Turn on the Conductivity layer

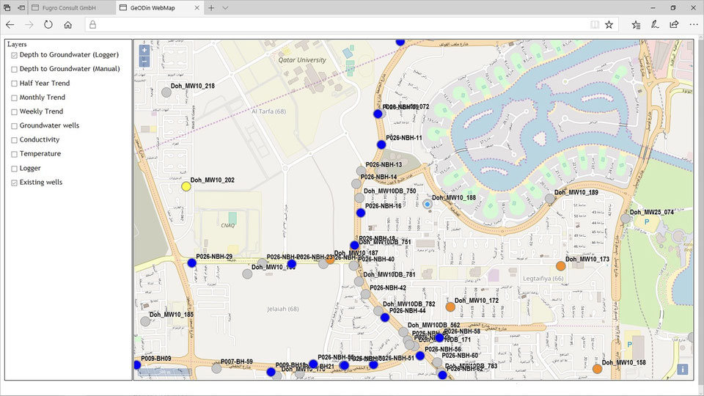[14, 140]
